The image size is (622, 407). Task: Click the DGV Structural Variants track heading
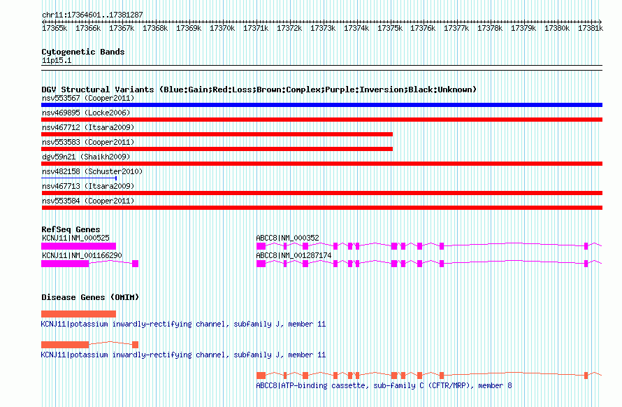259,90
